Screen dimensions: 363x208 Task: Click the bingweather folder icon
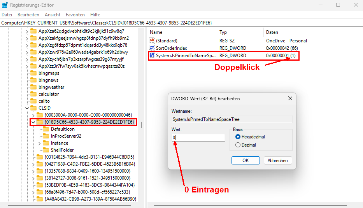[x=33, y=87]
